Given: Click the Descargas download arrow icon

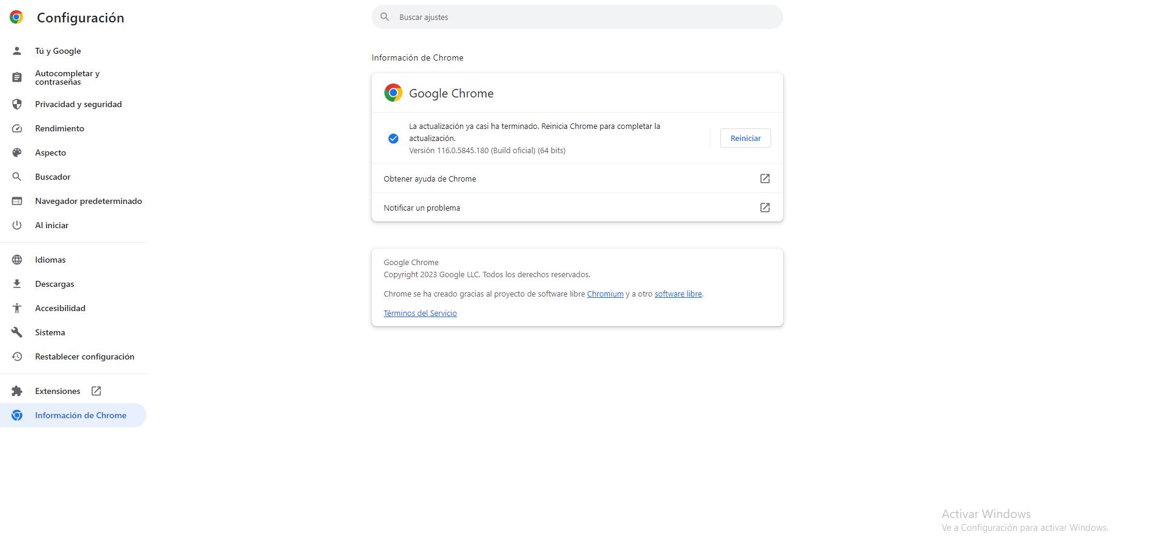Looking at the screenshot, I should click(17, 284).
